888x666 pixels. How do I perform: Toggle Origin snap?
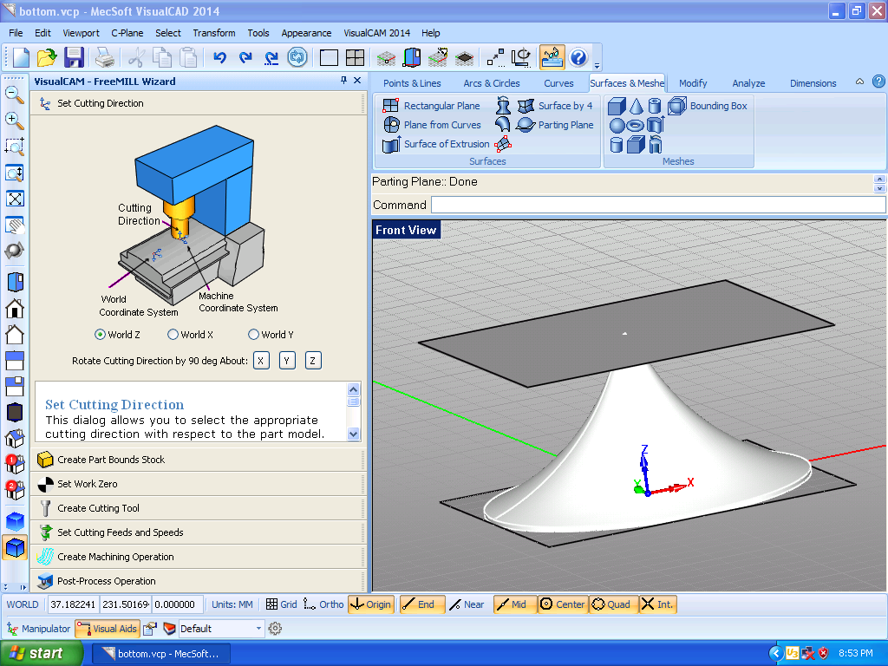pos(370,604)
